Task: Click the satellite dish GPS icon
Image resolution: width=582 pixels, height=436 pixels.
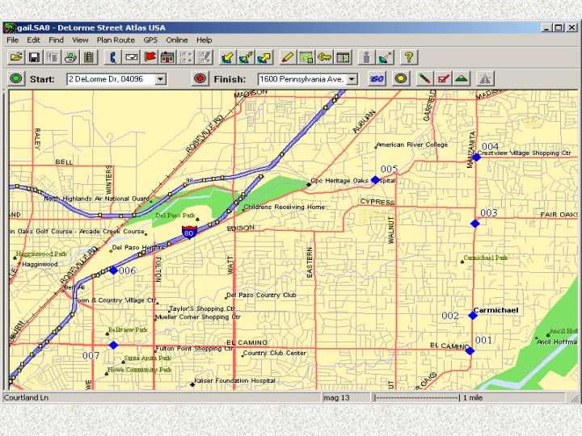Action: point(386,57)
